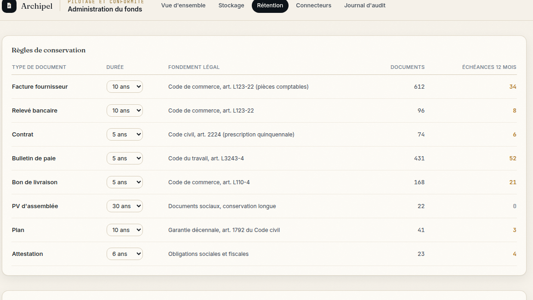Click the Fondement légal column header

[194, 67]
